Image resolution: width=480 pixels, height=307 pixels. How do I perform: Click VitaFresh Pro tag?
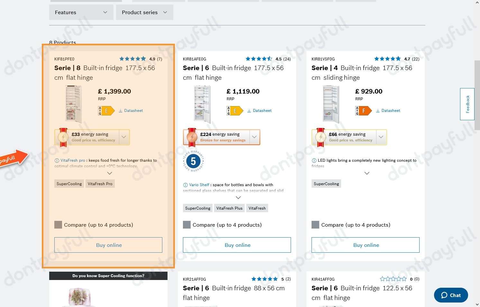(100, 184)
